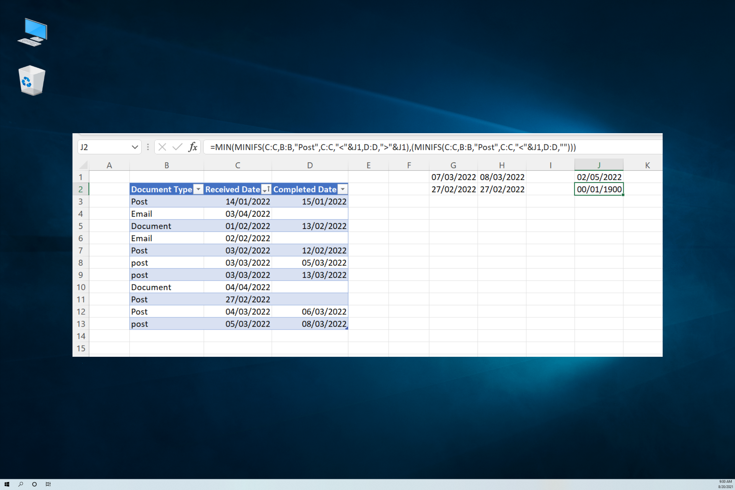Click completed date 06/03/2022
The height and width of the screenshot is (490, 735).
point(310,312)
